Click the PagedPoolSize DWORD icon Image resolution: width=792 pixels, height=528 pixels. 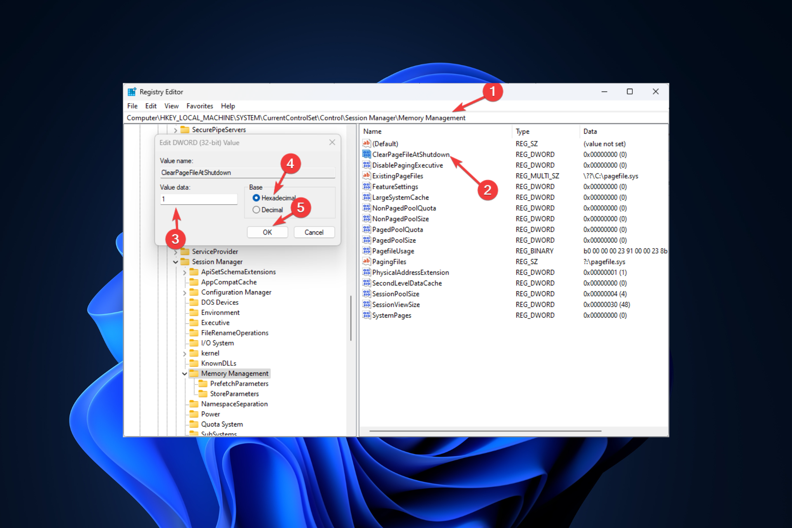point(366,240)
